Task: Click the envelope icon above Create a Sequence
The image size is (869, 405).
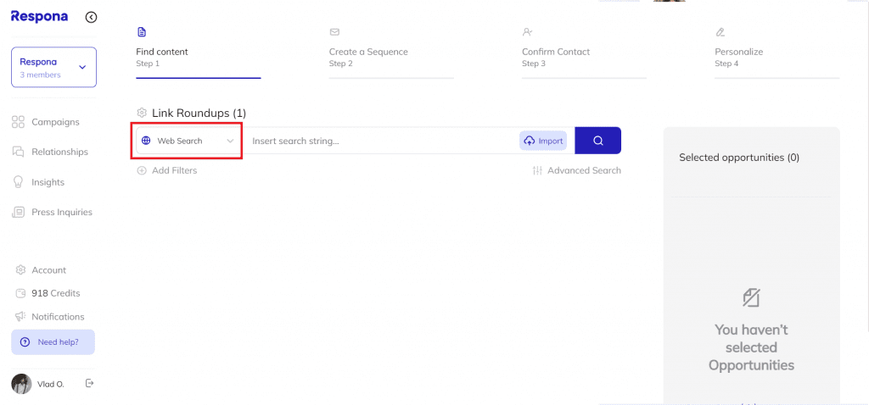Action: coord(334,32)
